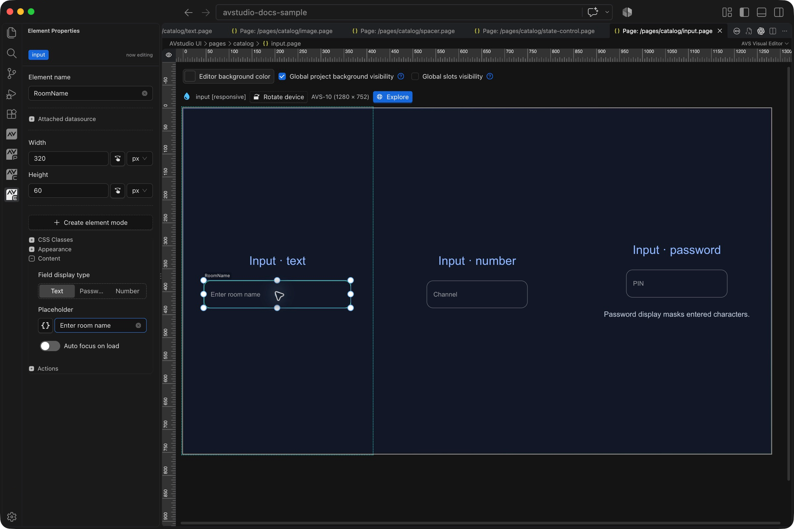Screen dimensions: 794x529
Task: Click the Explore button
Action: click(x=393, y=97)
